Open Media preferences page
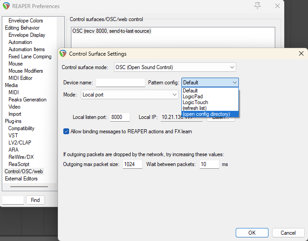Image resolution: width=308 pixels, height=241 pixels. pos(11,85)
